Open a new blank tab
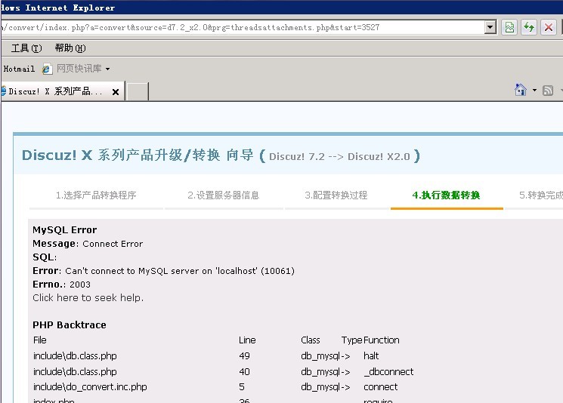The image size is (563, 403). tap(138, 91)
